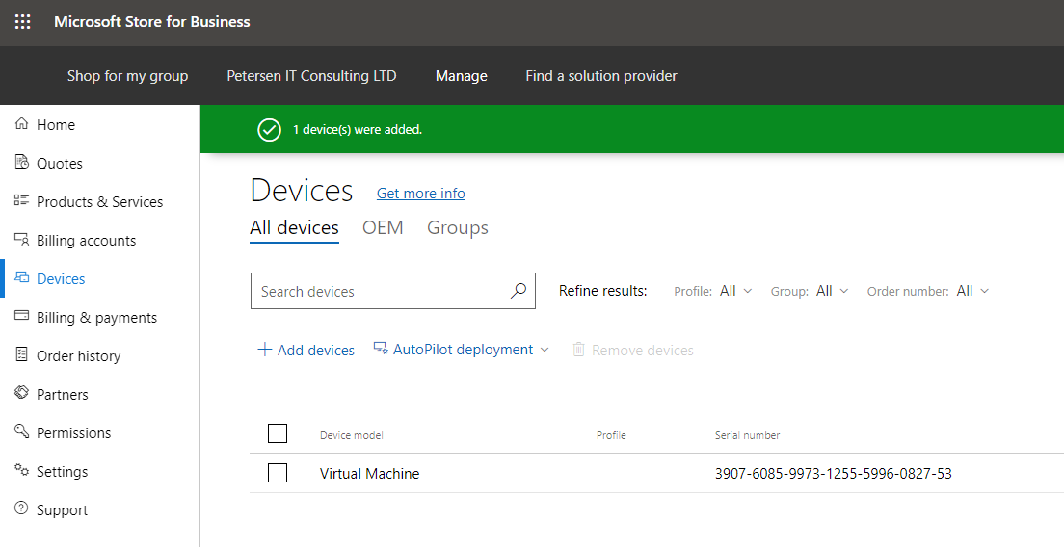Open Order history in sidebar
1064x547 pixels.
pyautogui.click(x=79, y=356)
